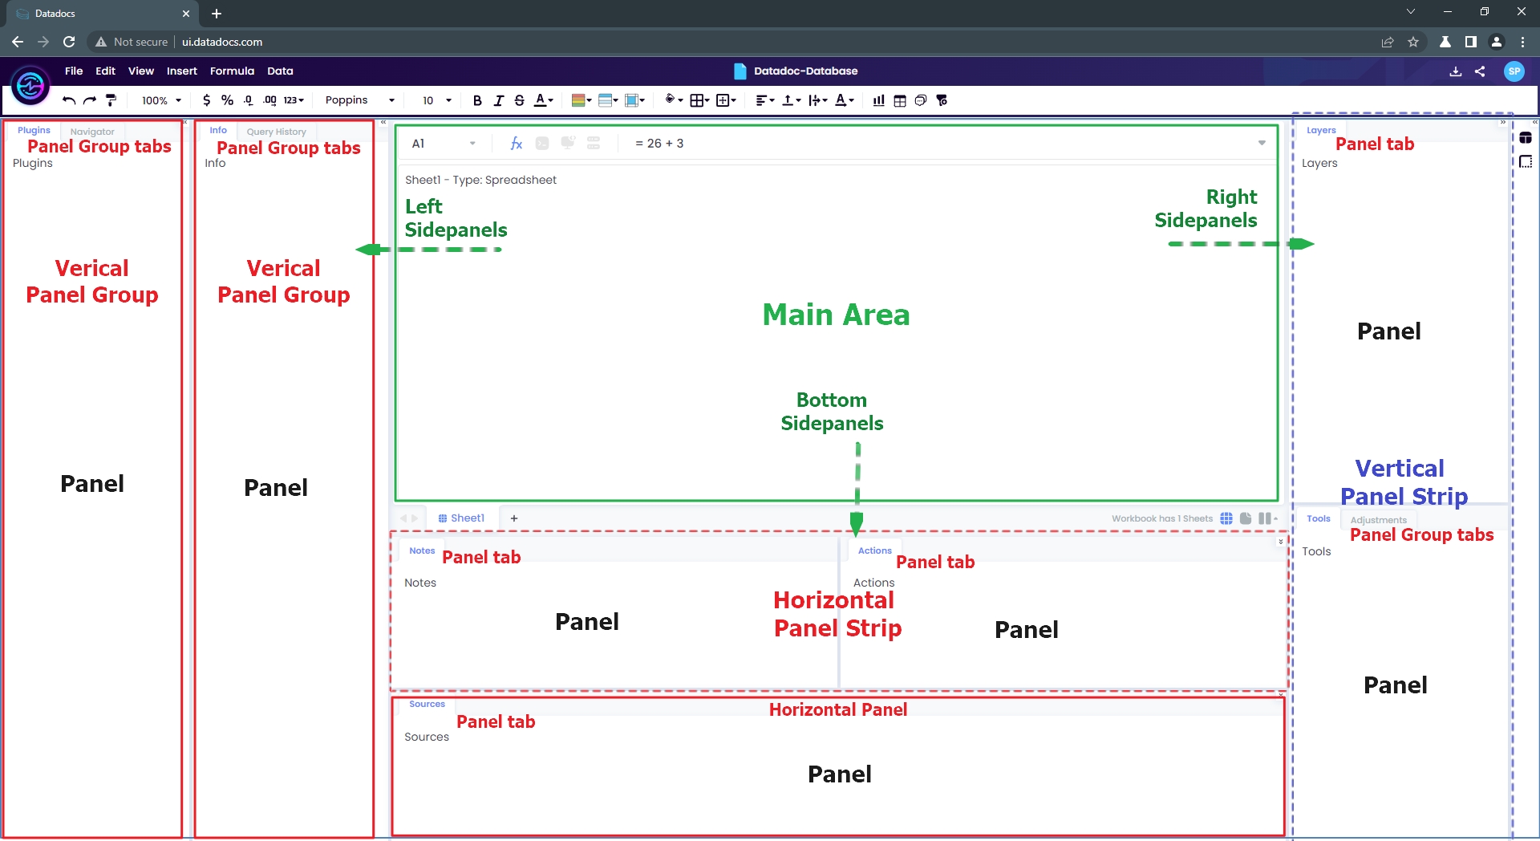Viewport: 1540px width, 841px height.
Task: Switch to the Adjustments tab
Action: [x=1378, y=520]
